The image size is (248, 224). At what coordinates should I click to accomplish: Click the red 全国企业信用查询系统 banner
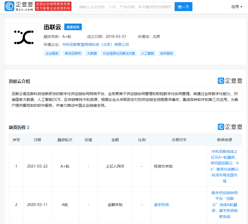pos(53,6)
